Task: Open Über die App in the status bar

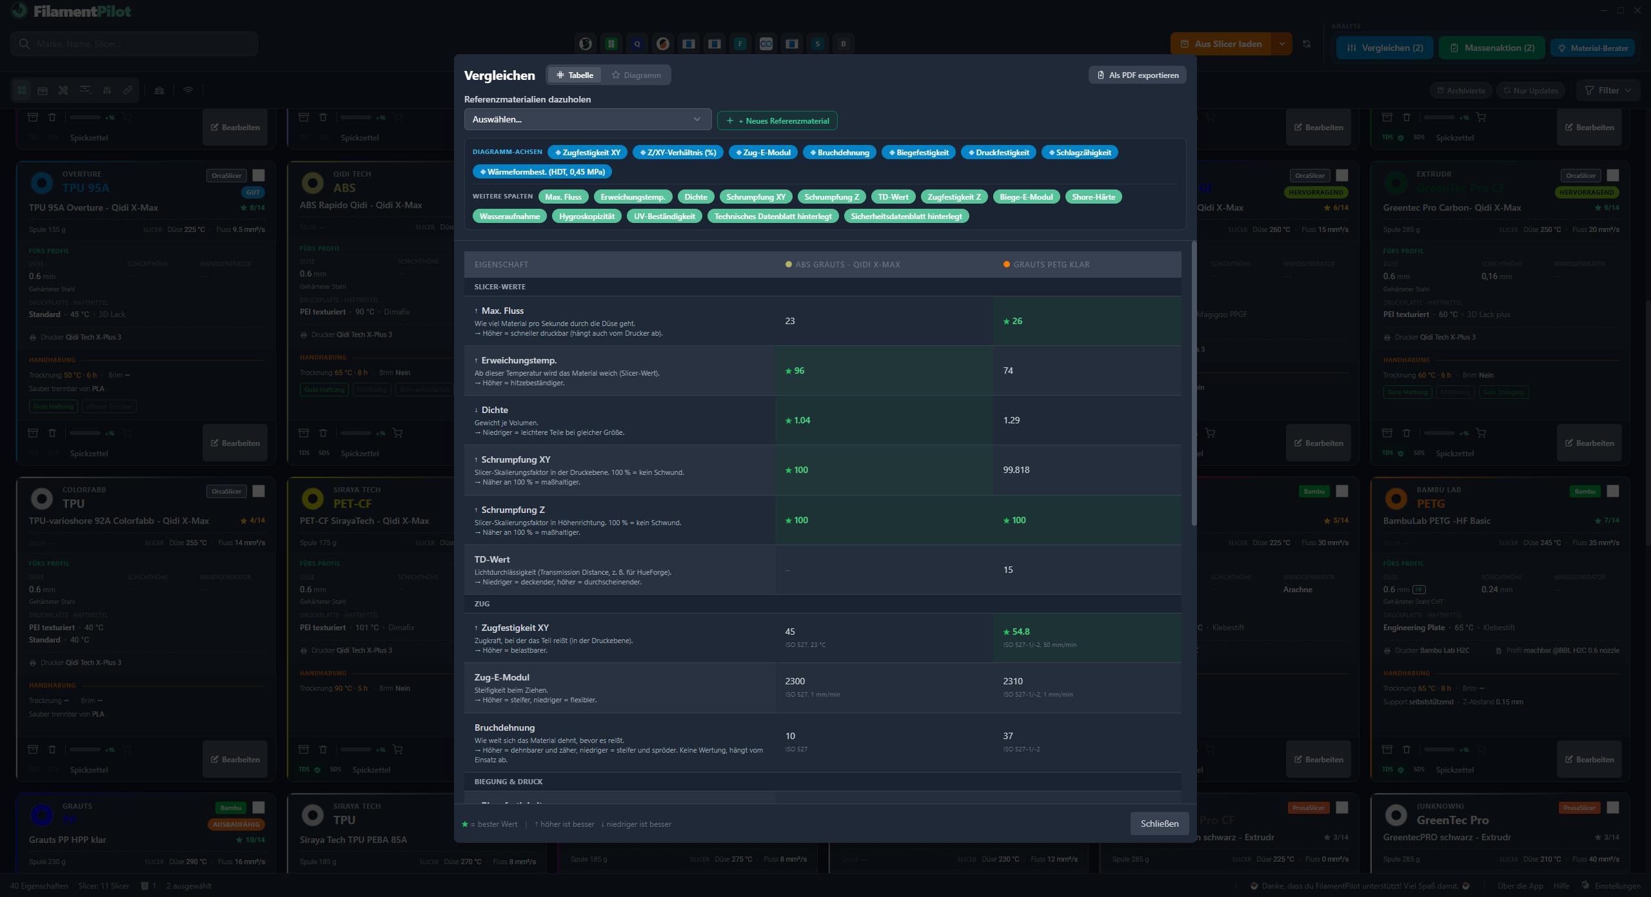Action: (1520, 886)
